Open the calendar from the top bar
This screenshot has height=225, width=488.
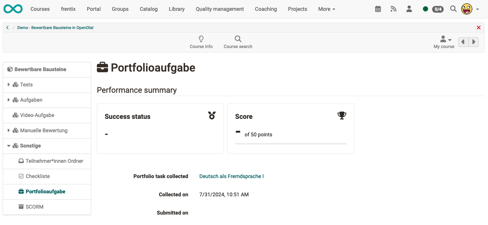378,9
